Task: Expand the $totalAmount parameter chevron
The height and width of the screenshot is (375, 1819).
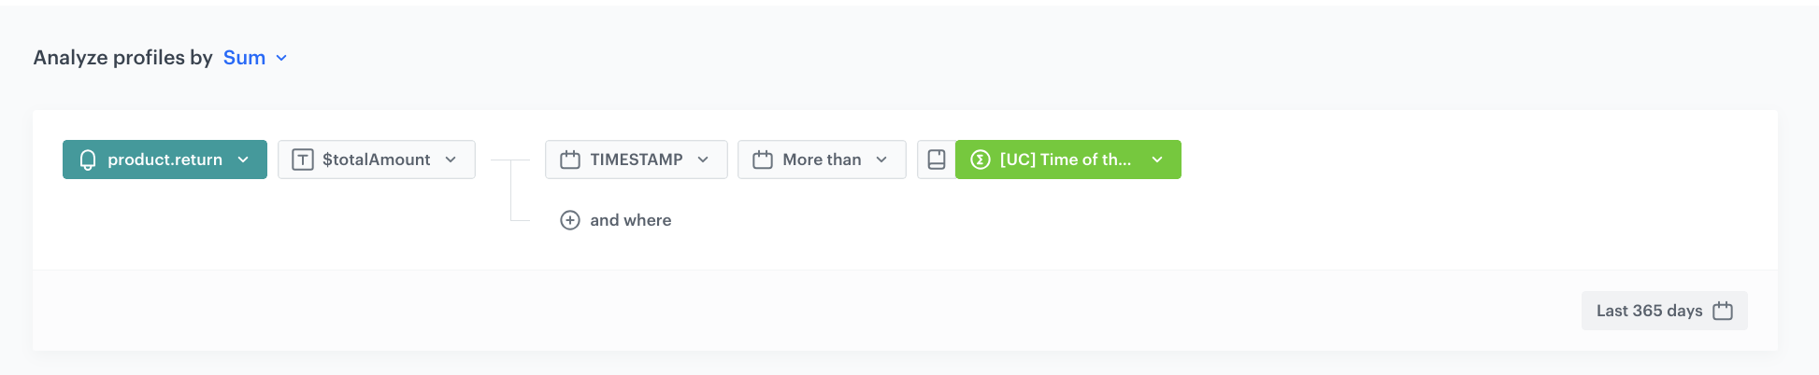Action: [x=451, y=160]
